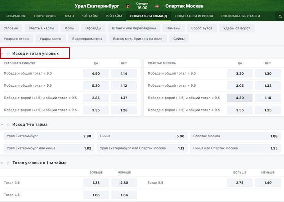Select the Угловые filter chip
Image resolution: width=284 pixels, height=202 pixels.
(x=11, y=28)
